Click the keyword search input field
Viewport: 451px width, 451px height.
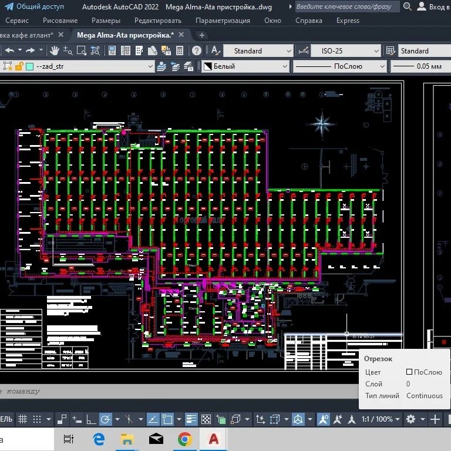pyautogui.click(x=348, y=6)
